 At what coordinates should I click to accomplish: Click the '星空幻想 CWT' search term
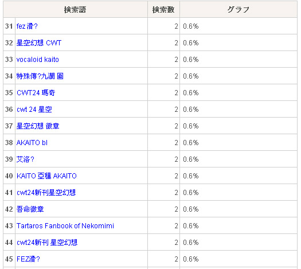39,43
